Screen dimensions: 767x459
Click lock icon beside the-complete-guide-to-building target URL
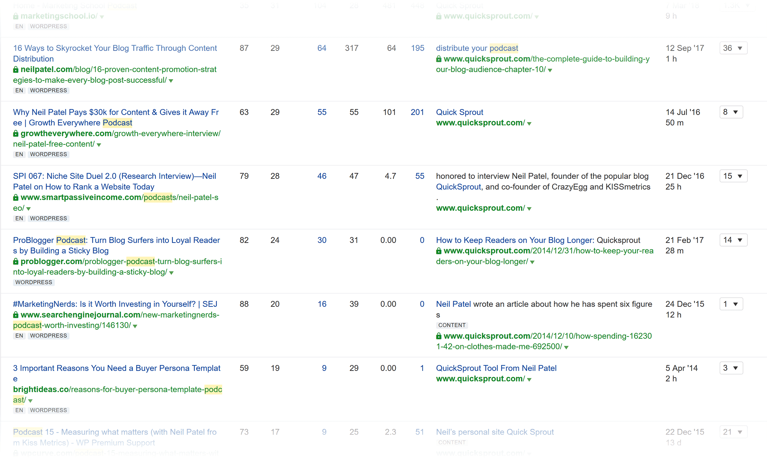[x=438, y=59]
